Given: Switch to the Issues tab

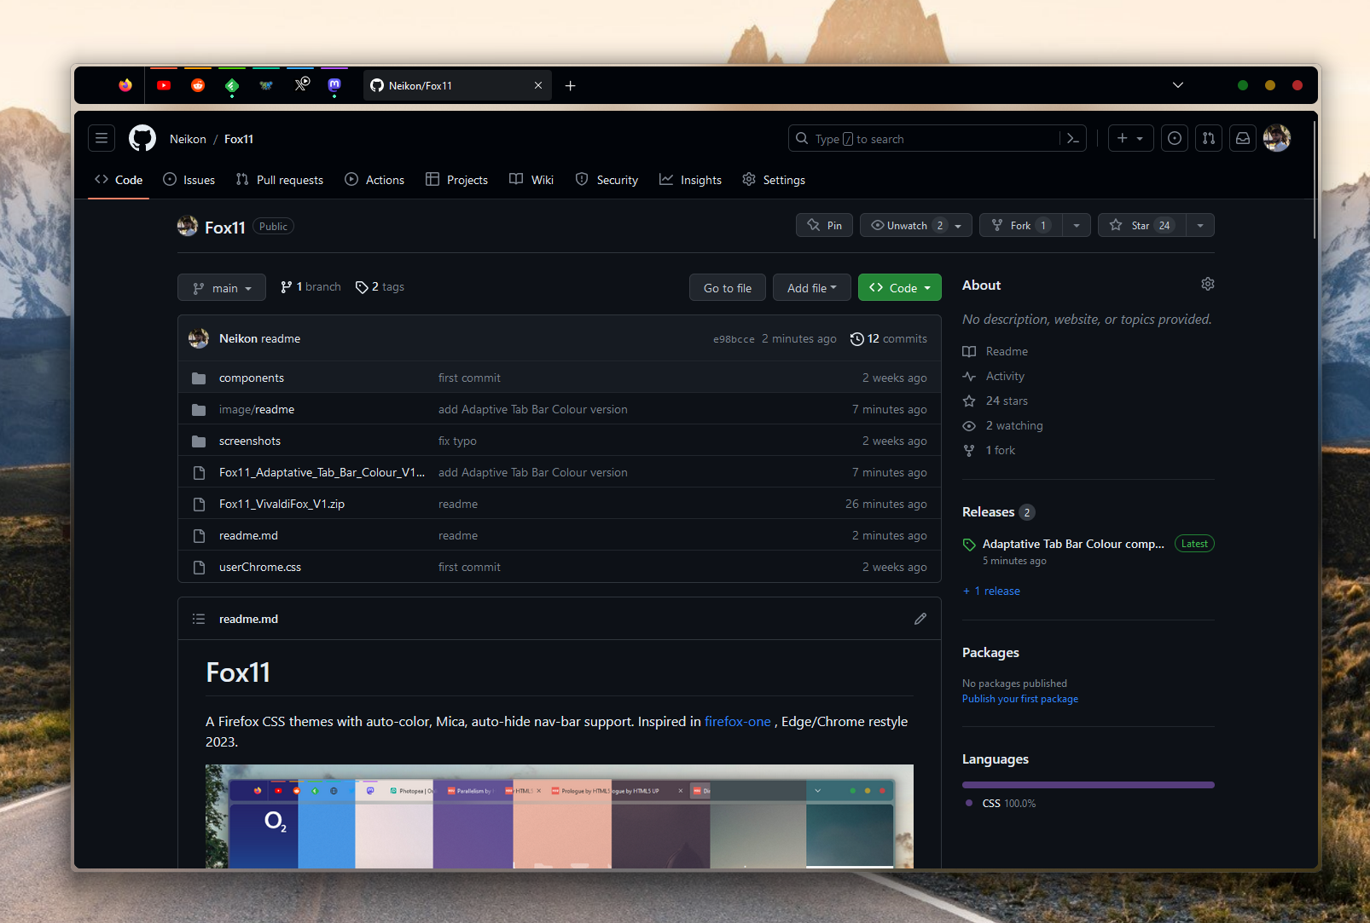Looking at the screenshot, I should click(189, 180).
